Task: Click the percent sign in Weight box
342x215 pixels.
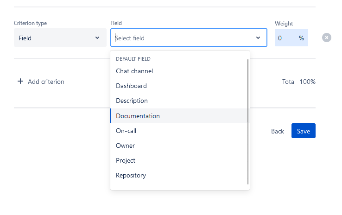Action: pyautogui.click(x=301, y=38)
